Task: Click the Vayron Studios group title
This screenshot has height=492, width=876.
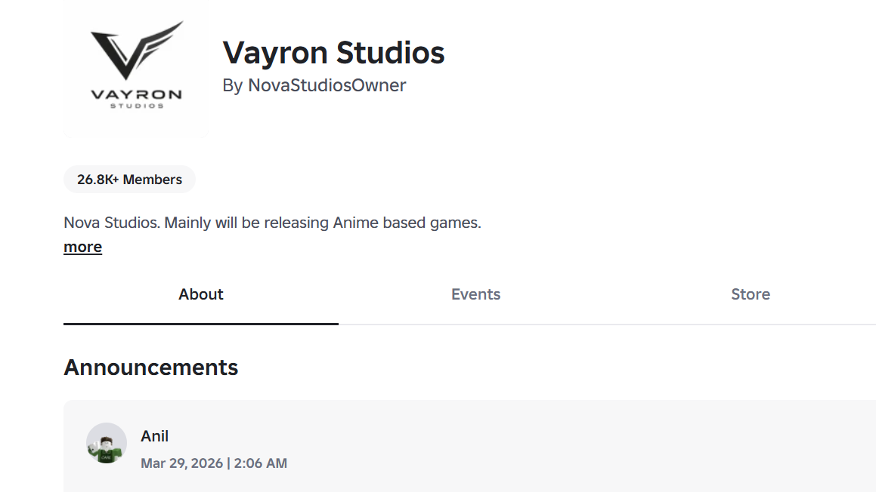Action: 333,53
